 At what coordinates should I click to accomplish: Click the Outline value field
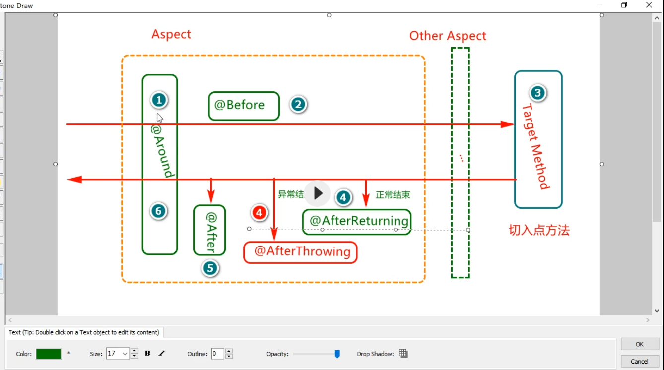coord(217,354)
